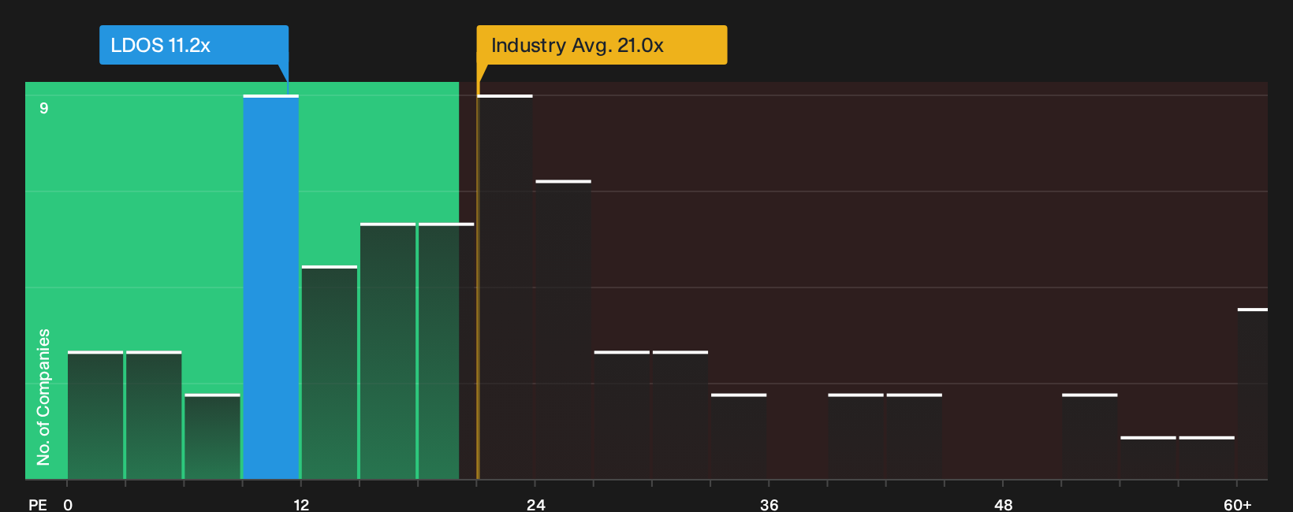Click the green bar just right of the blue LDOS bar
This screenshot has height=512, width=1293.
tap(330, 373)
